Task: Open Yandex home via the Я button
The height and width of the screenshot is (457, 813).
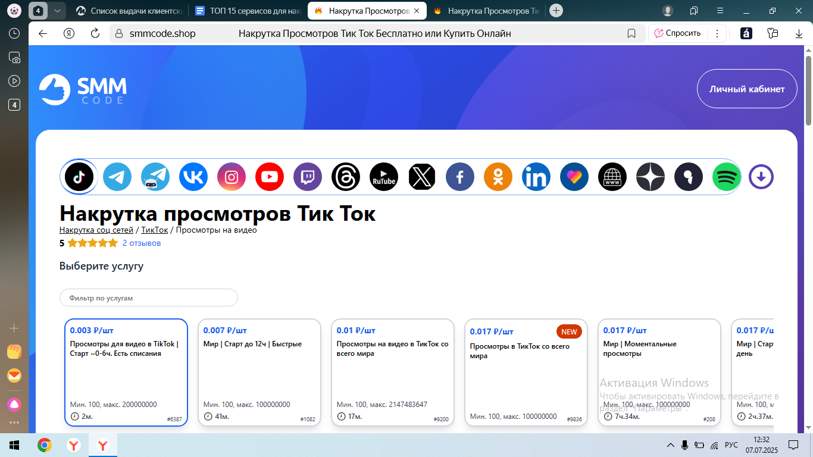Action: point(69,33)
